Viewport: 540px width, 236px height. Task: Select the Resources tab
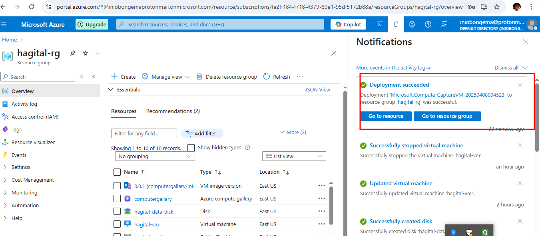point(124,111)
